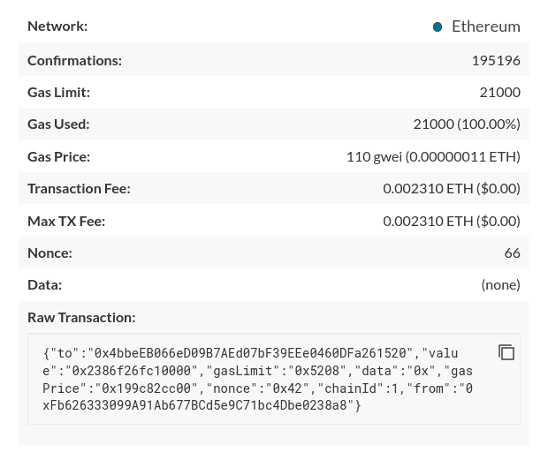
Task: Click the Gas Used 21000 (100.00%) value
Action: (467, 124)
